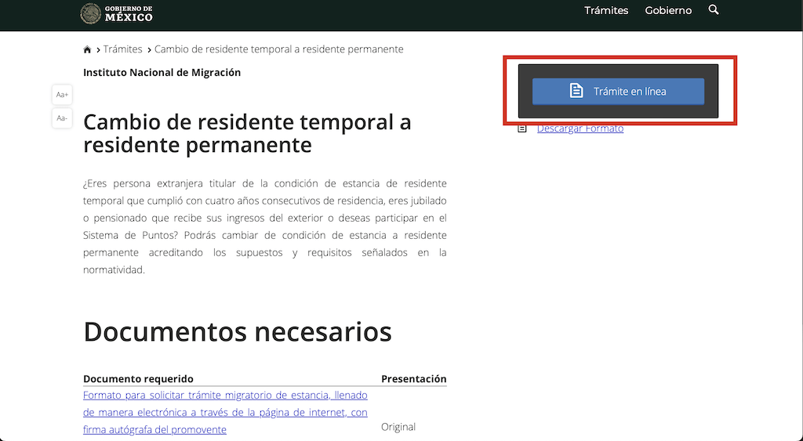Viewport: 803px width, 441px height.
Task: Click the 'Documento requerido' column header
Action: (x=138, y=379)
